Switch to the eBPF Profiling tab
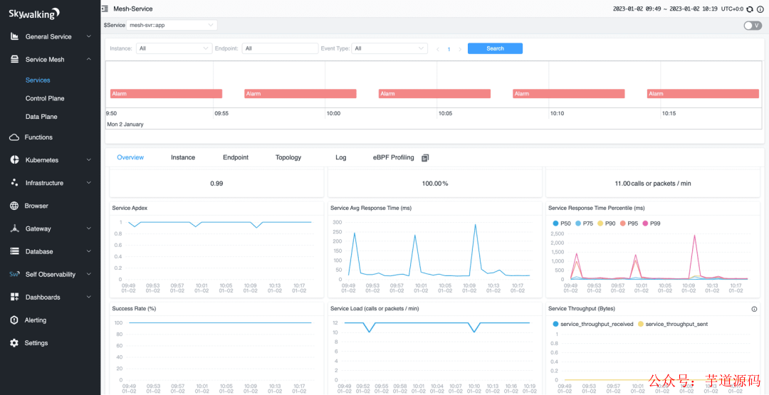 pos(393,157)
